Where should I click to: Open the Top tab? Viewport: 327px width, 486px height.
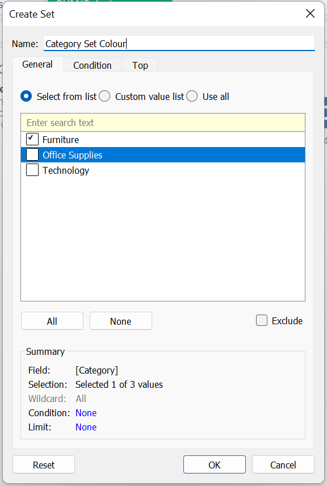coord(140,65)
